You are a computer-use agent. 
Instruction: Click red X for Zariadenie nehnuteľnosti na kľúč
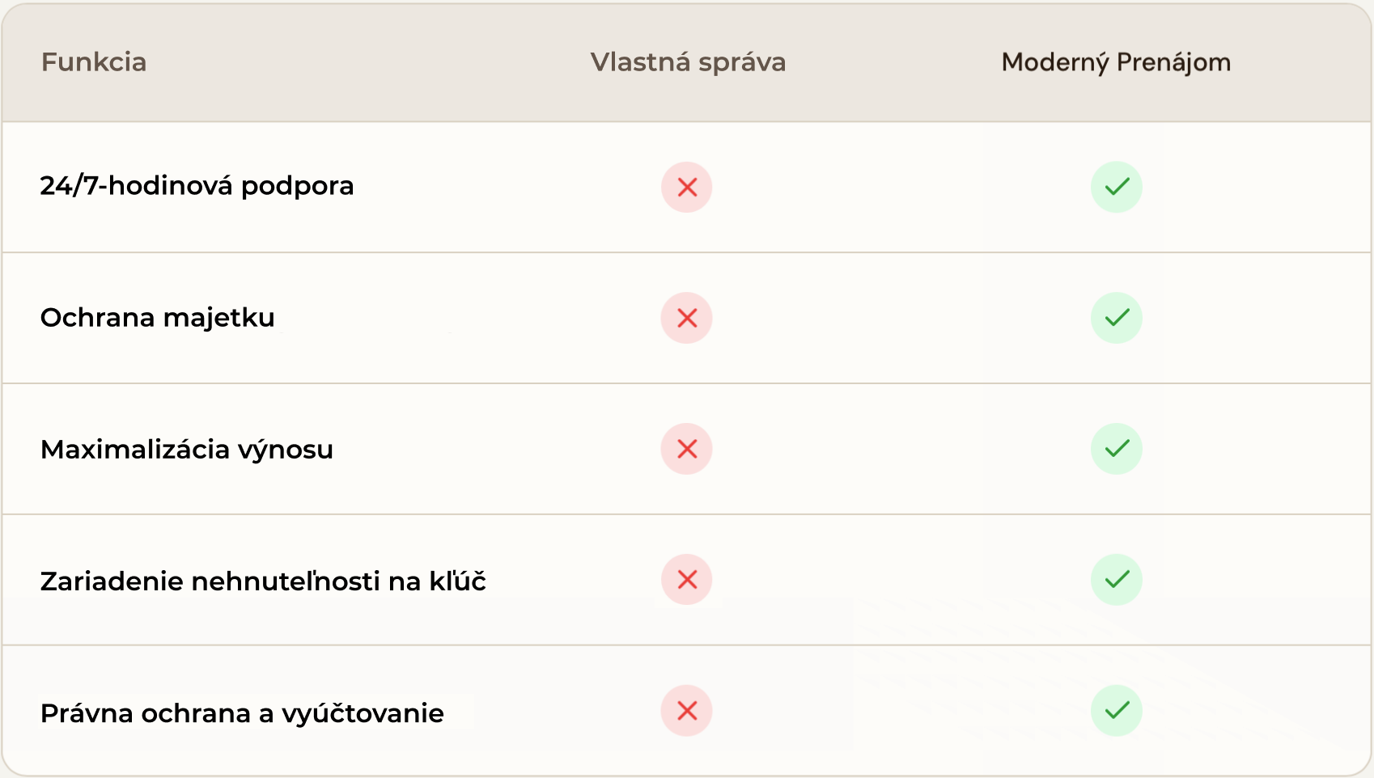687,580
